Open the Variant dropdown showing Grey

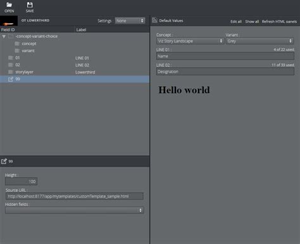260,41
